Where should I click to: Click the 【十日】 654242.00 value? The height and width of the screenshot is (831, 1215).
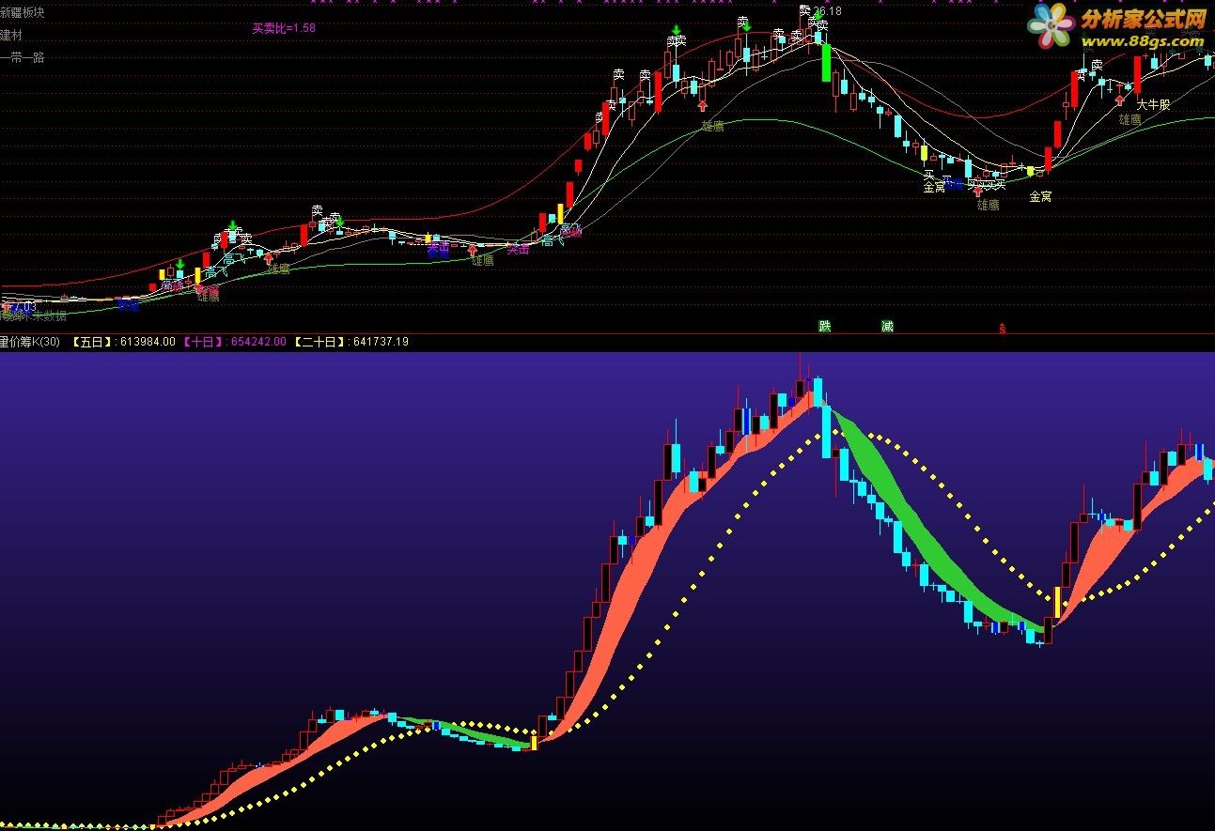(x=234, y=342)
